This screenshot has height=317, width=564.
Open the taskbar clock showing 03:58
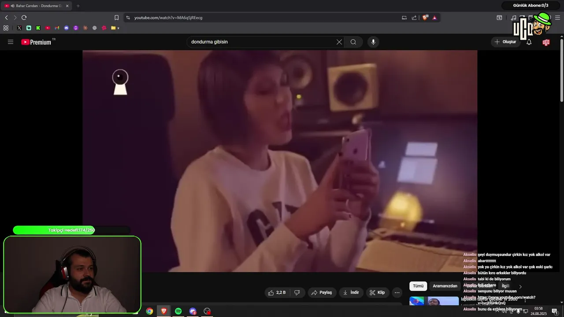click(x=538, y=311)
